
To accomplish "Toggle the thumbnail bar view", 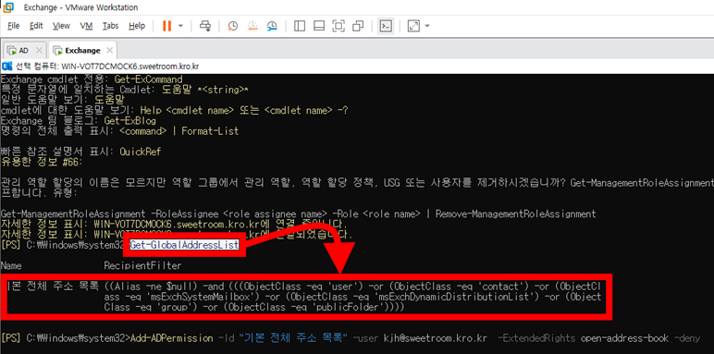I will [x=319, y=26].
